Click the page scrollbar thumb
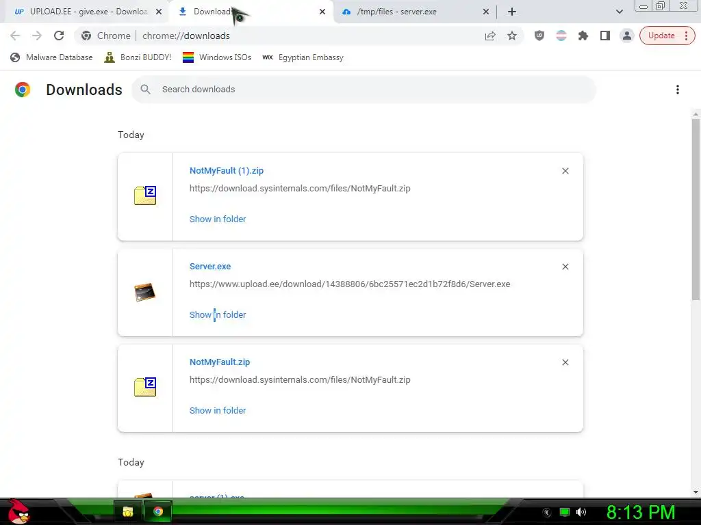Image resolution: width=701 pixels, height=525 pixels. (x=696, y=209)
